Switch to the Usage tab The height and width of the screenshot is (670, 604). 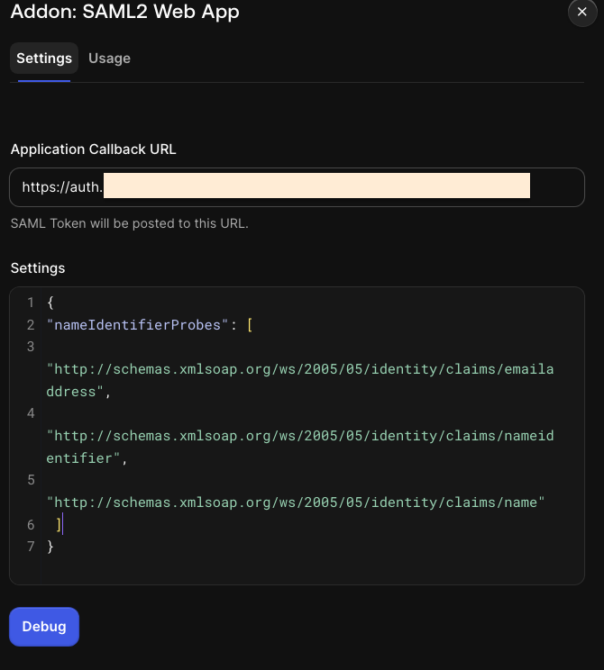(x=109, y=59)
